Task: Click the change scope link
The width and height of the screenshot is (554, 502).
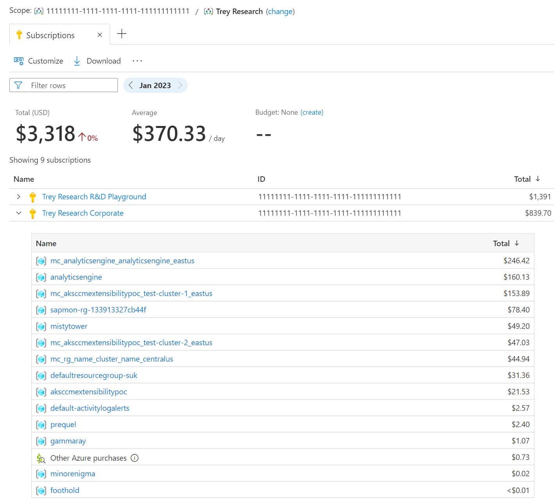Action: click(x=280, y=12)
